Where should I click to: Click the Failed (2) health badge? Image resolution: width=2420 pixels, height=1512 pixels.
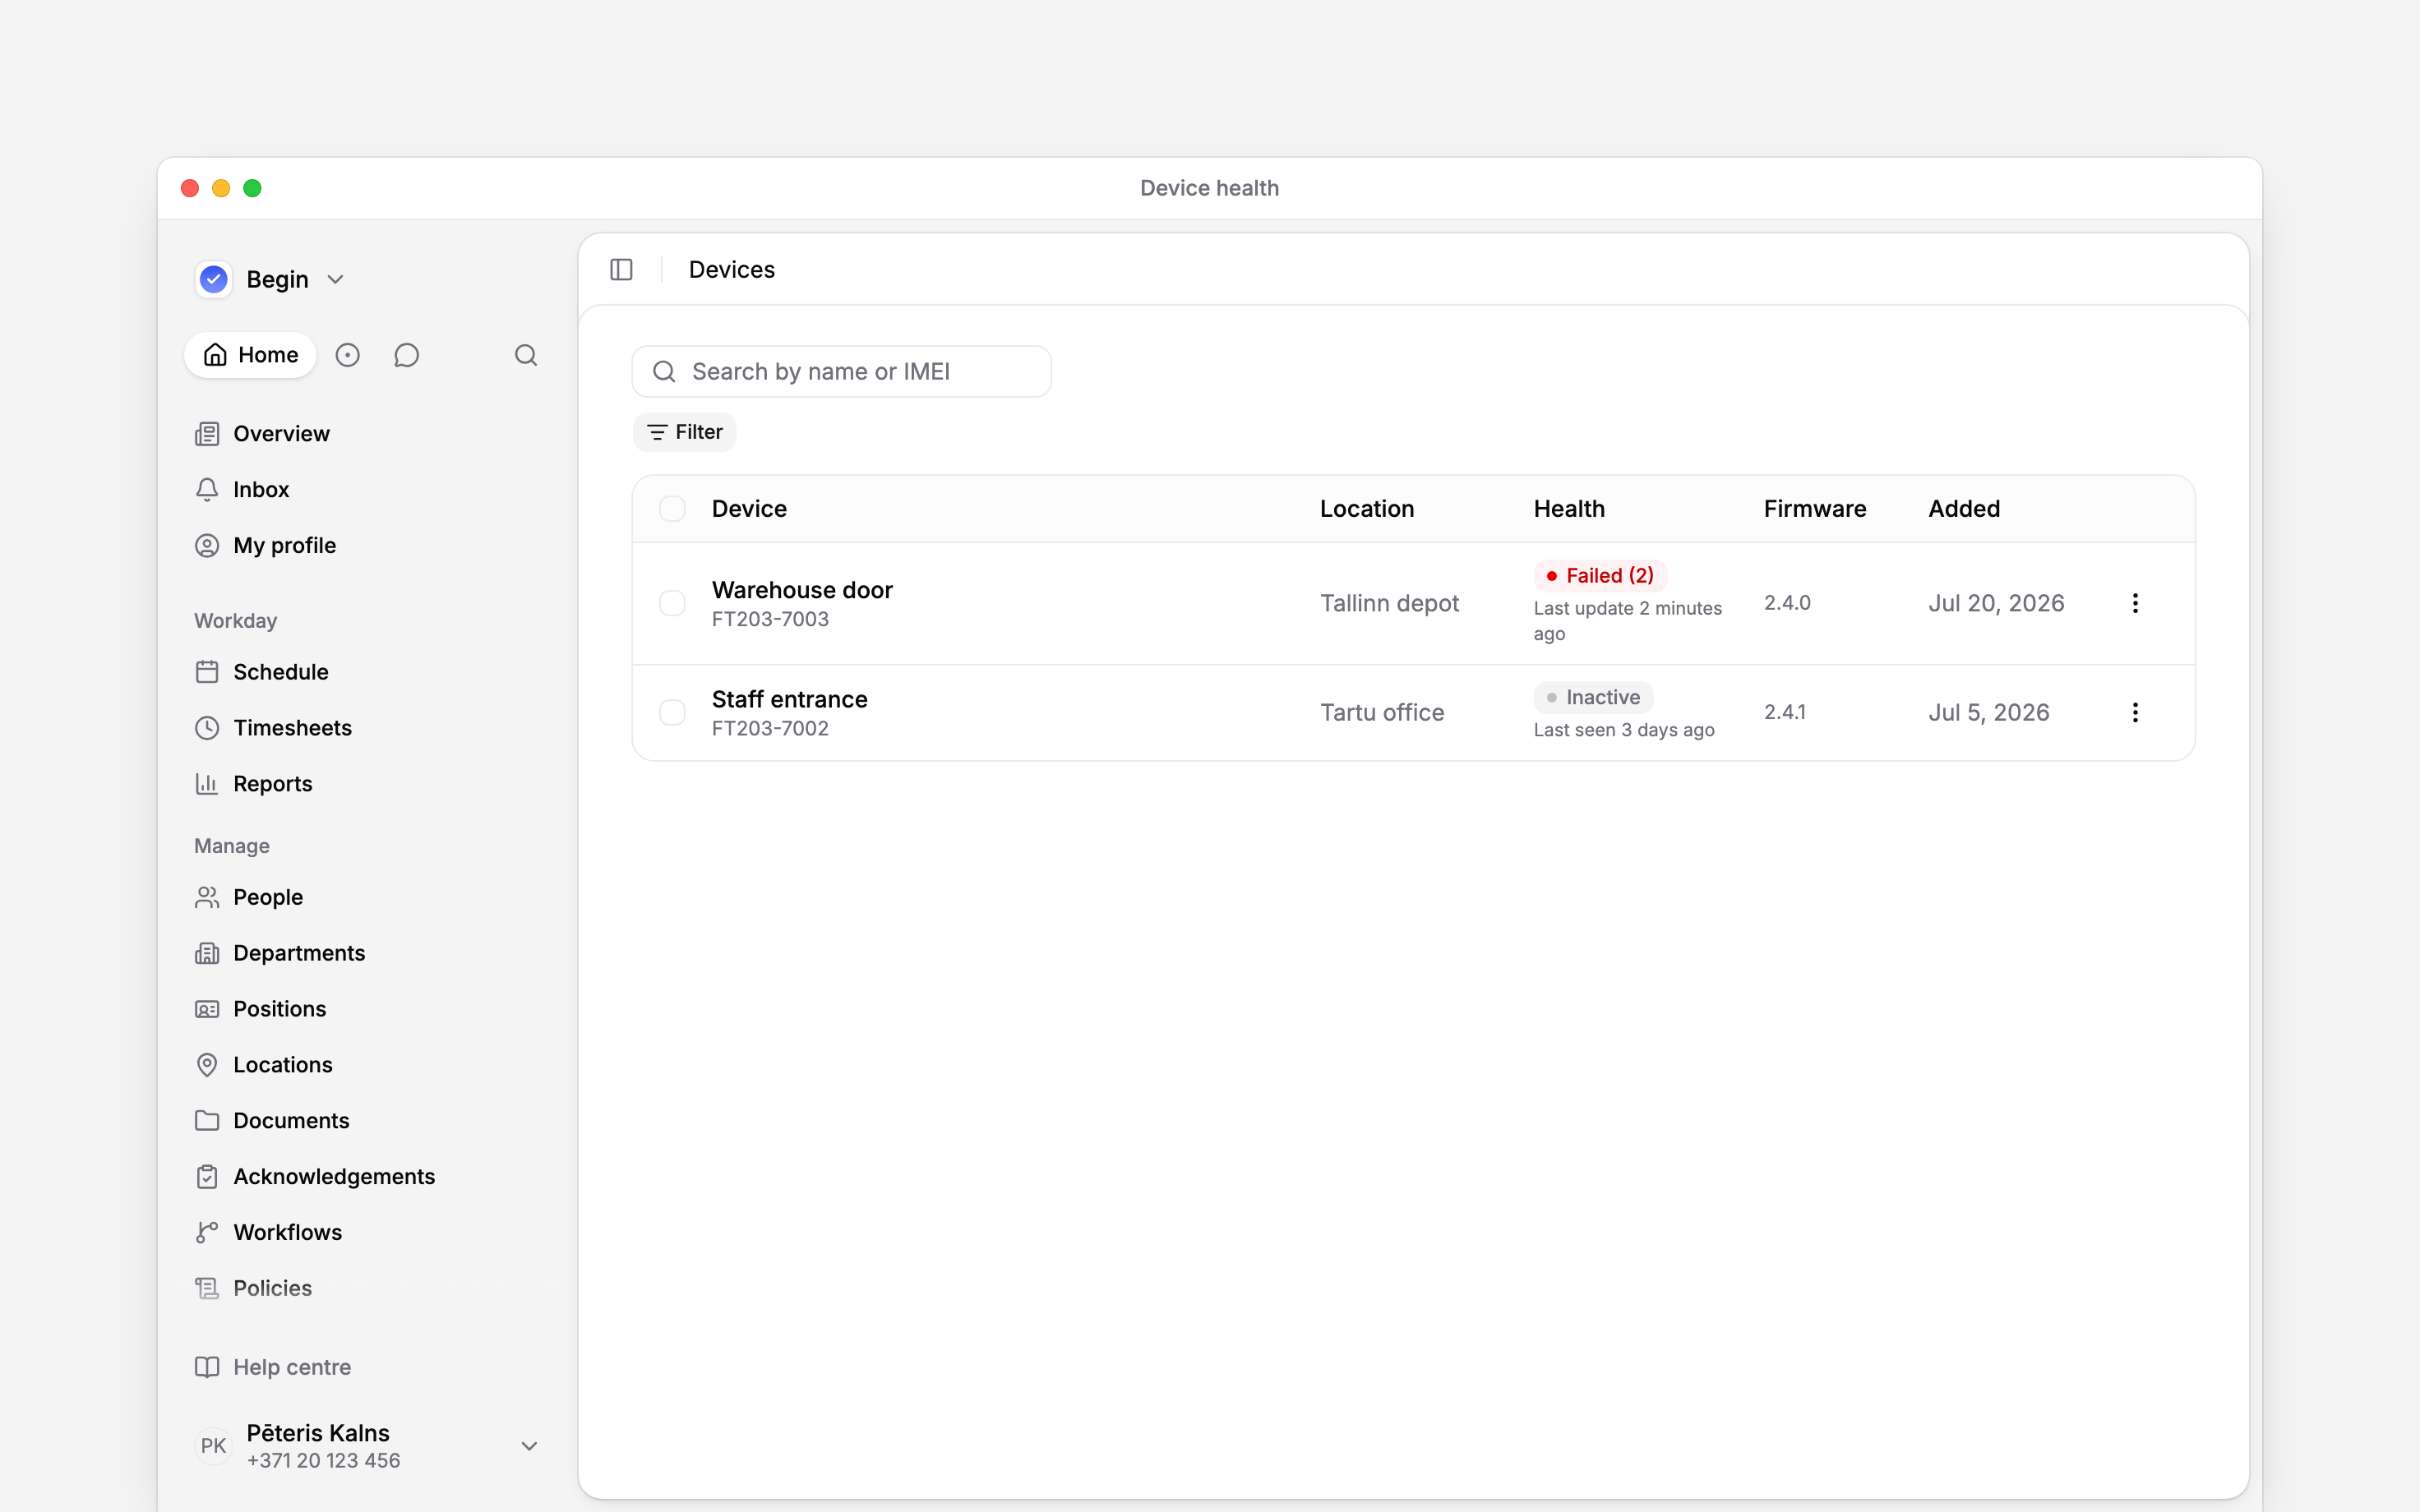[1600, 575]
